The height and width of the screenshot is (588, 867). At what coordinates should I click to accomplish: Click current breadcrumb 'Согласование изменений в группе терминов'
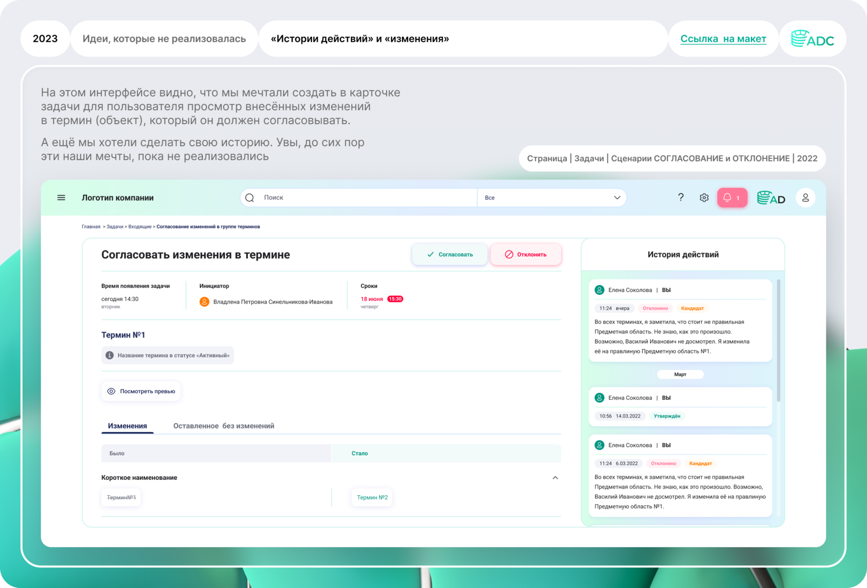coord(208,227)
